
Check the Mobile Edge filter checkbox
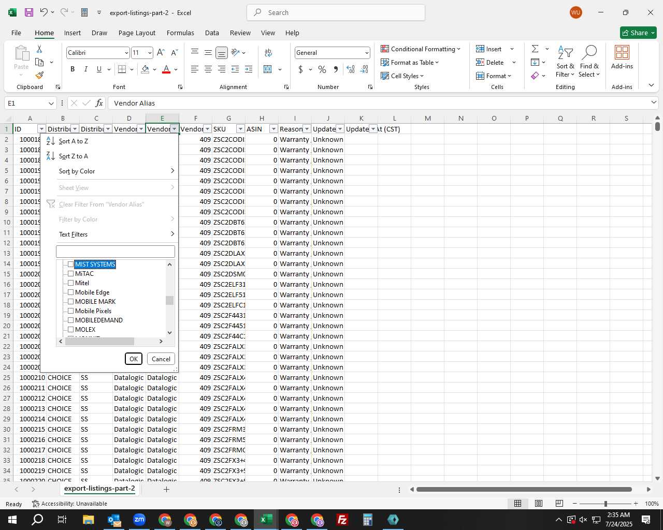71,292
